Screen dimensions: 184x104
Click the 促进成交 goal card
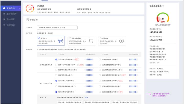click(x=112, y=41)
